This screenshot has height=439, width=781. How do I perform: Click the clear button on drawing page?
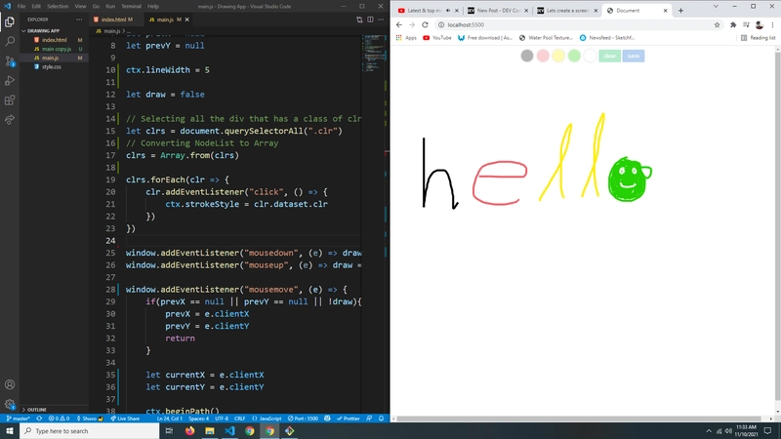pyautogui.click(x=609, y=56)
